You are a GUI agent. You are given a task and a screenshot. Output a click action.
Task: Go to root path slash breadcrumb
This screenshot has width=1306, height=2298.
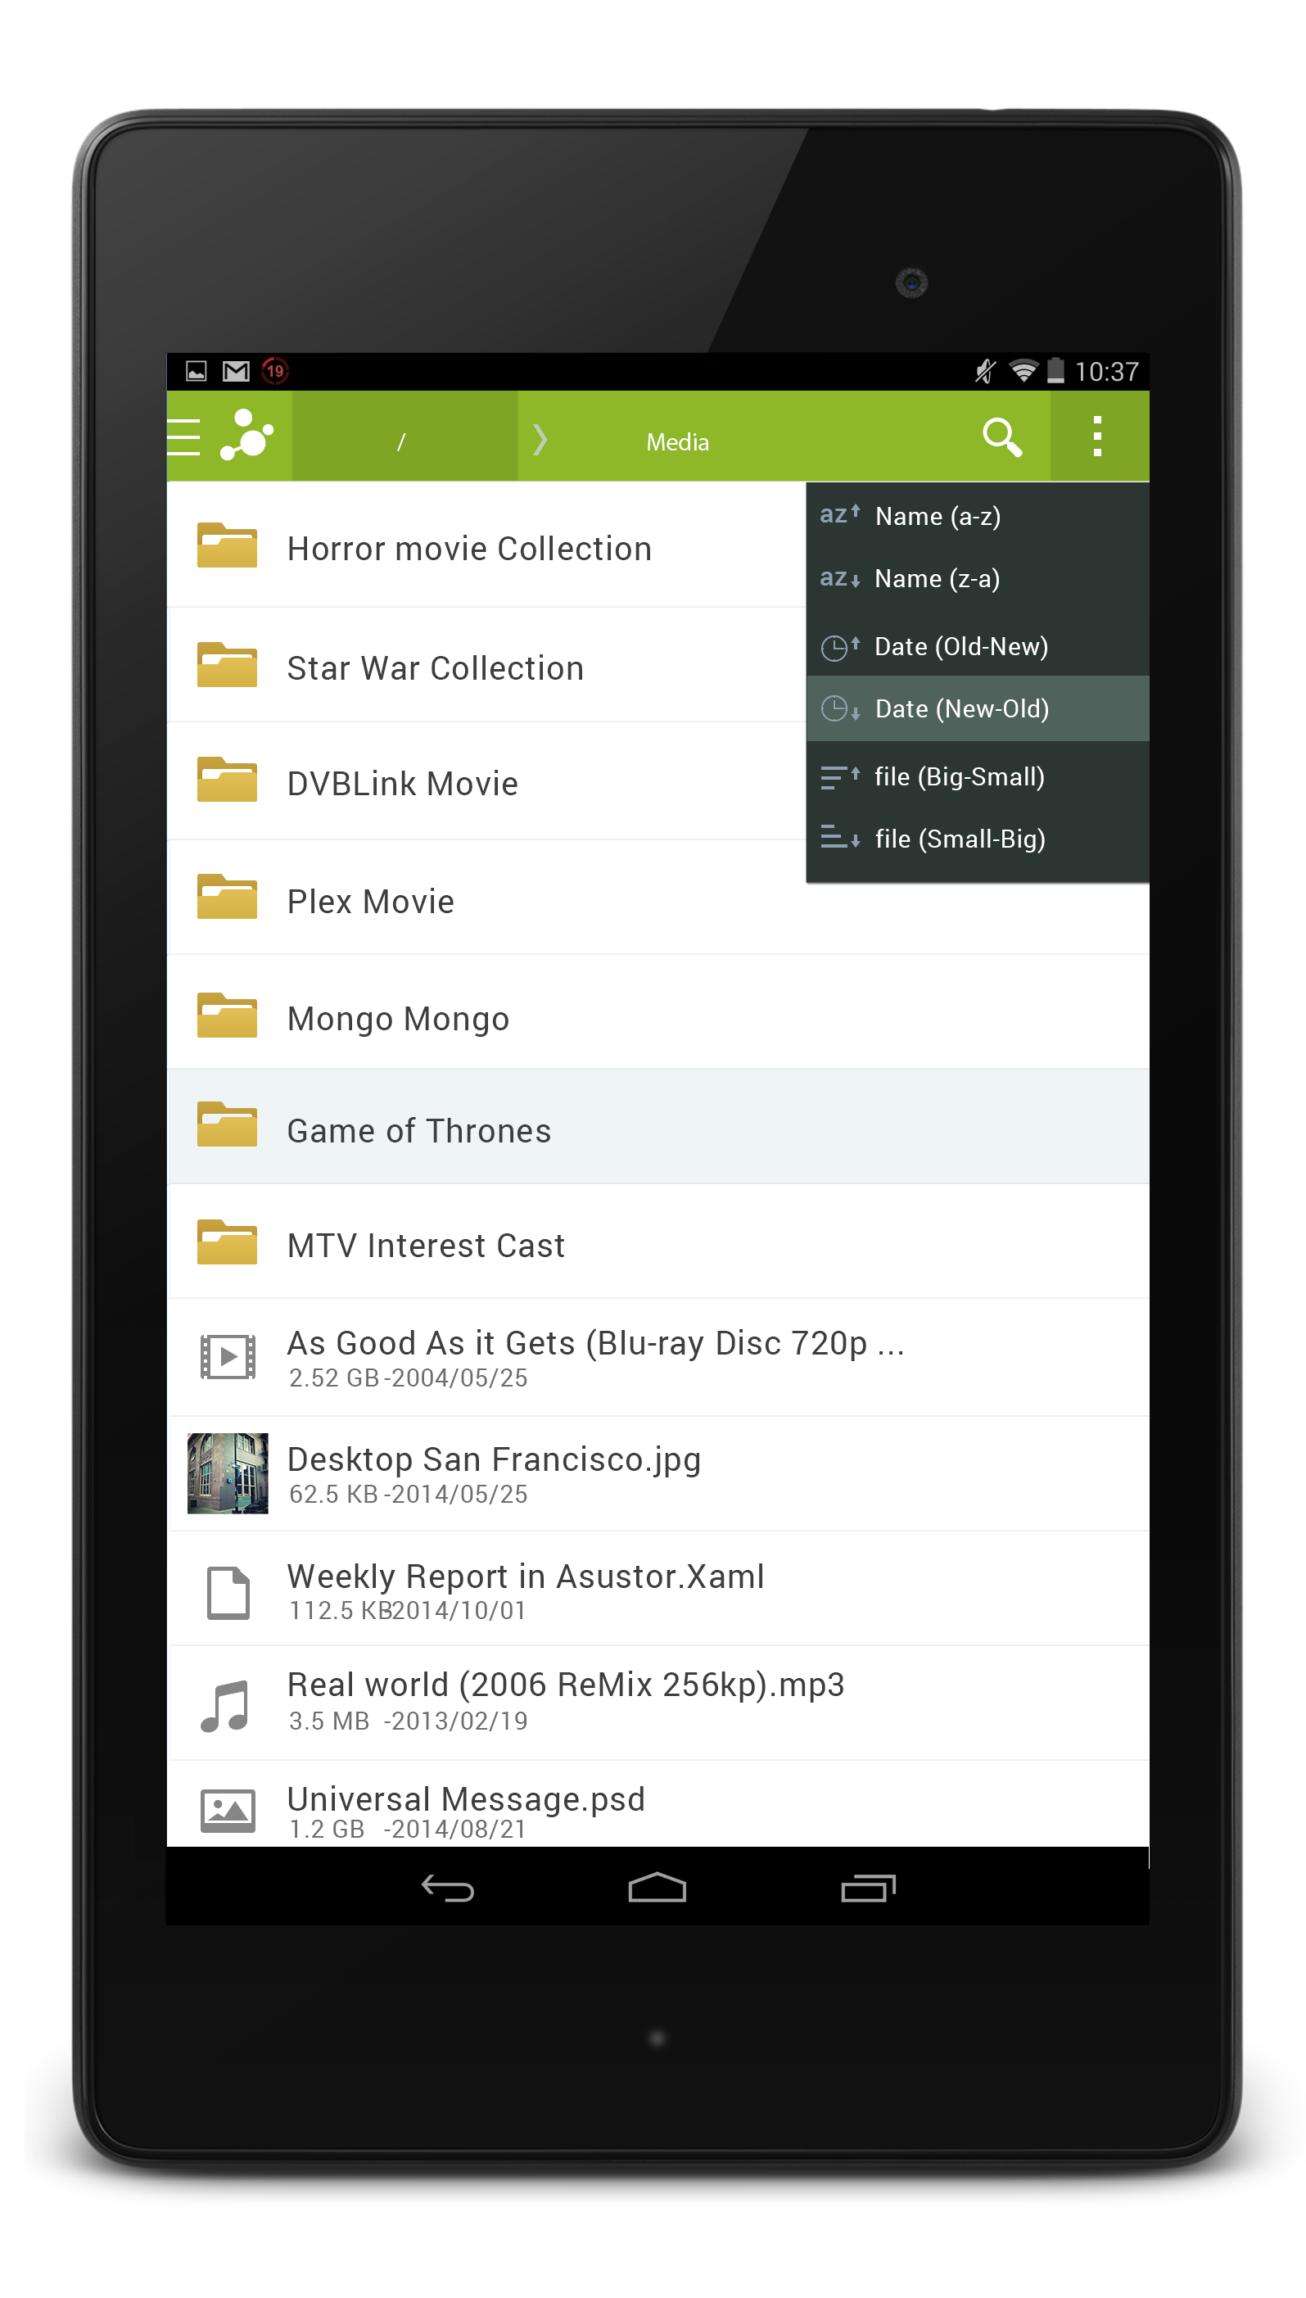(404, 437)
